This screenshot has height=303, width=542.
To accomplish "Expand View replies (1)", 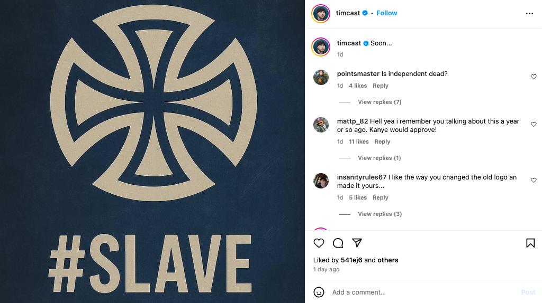I will point(379,158).
